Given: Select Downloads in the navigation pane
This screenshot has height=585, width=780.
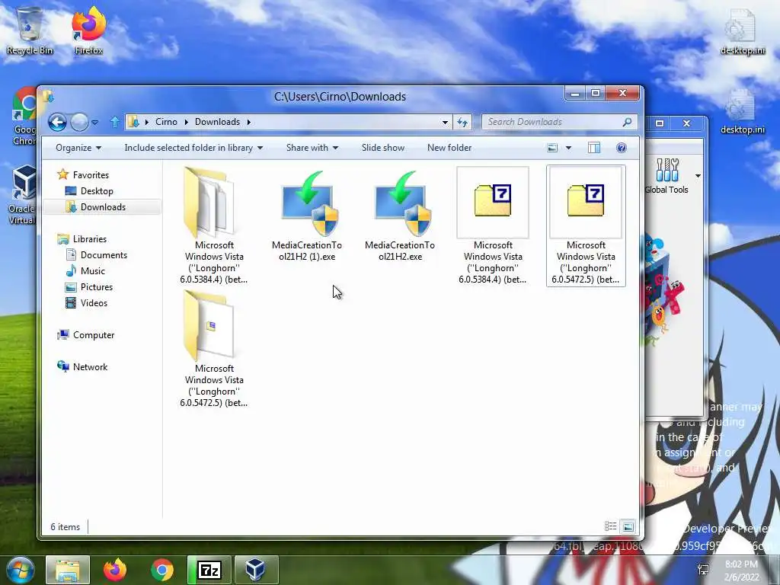Looking at the screenshot, I should (x=102, y=207).
